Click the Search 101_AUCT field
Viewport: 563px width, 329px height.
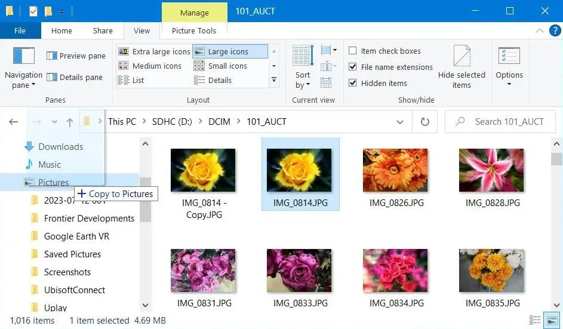coord(500,122)
